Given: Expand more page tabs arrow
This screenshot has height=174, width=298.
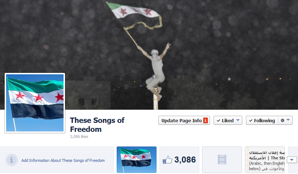Looking at the screenshot, I should click(292, 160).
